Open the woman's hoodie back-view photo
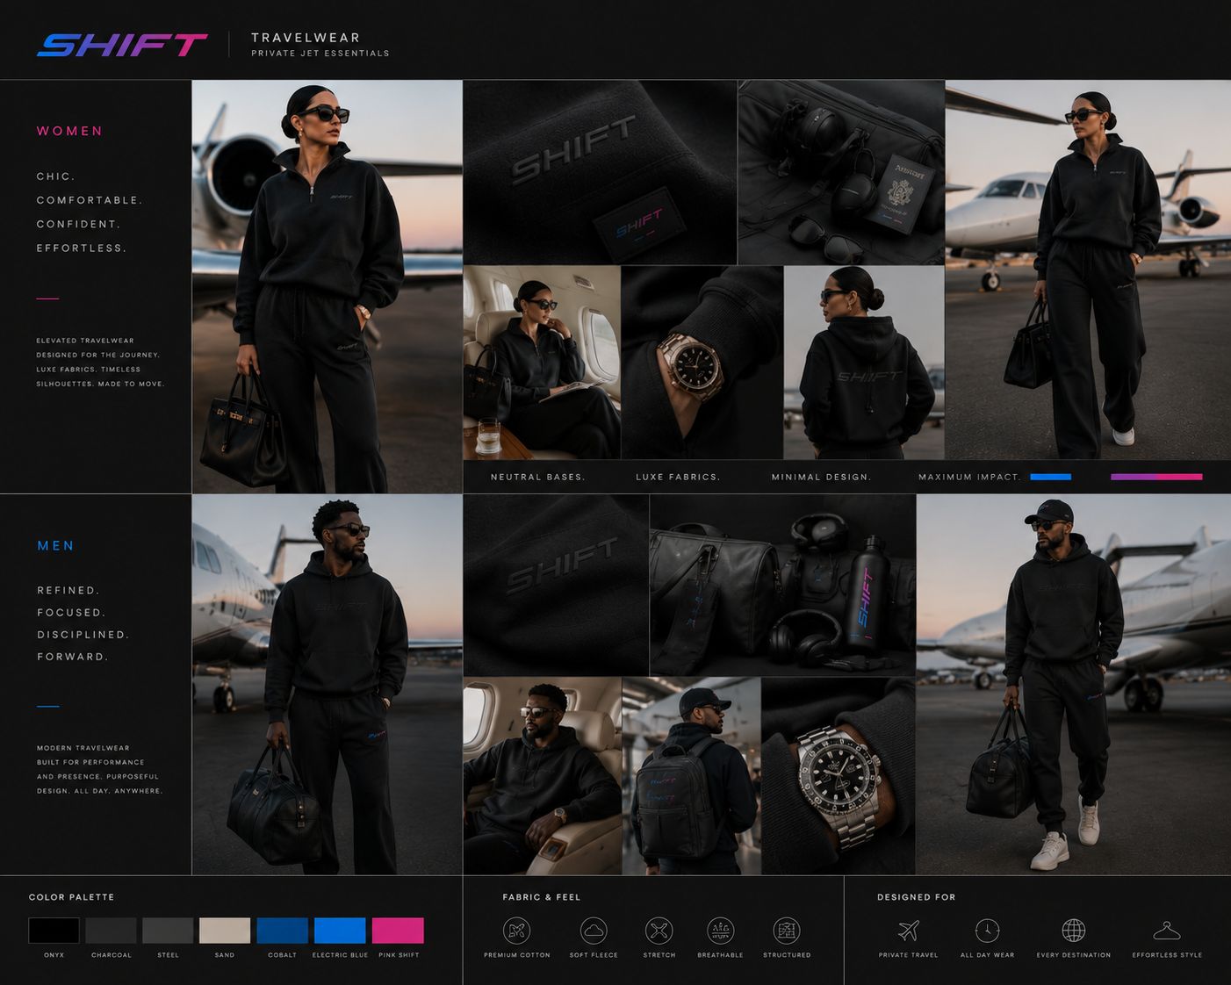The image size is (1231, 985). (x=864, y=363)
